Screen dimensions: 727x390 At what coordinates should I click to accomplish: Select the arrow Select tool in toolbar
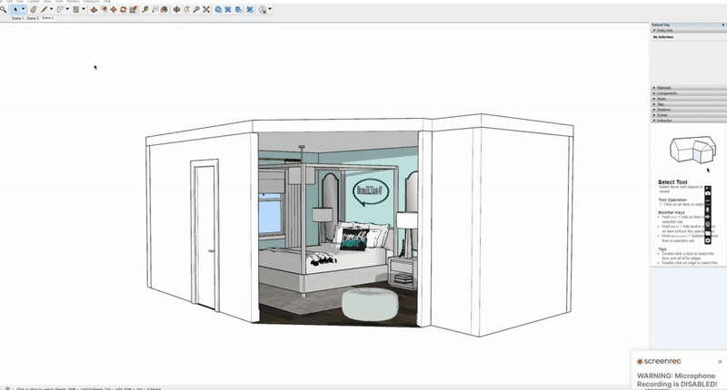point(15,9)
